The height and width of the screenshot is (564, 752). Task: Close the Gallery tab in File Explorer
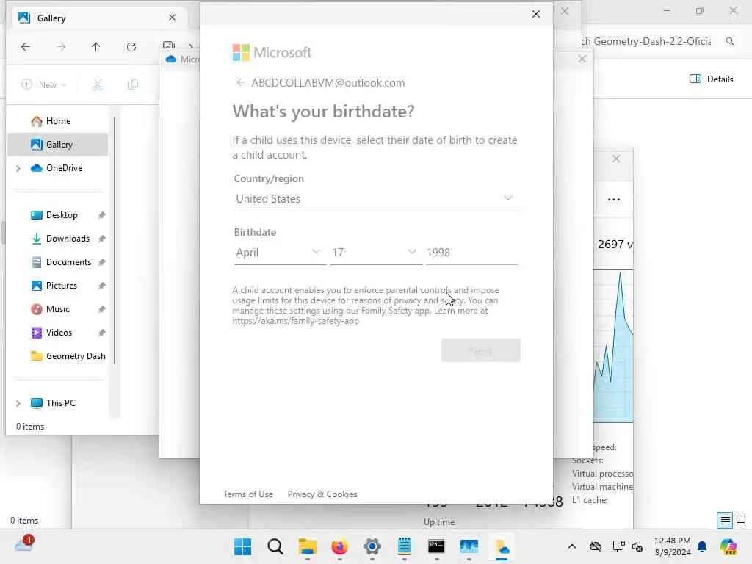pos(172,18)
